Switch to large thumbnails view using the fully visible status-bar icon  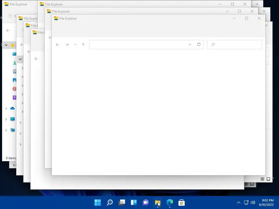(268, 179)
